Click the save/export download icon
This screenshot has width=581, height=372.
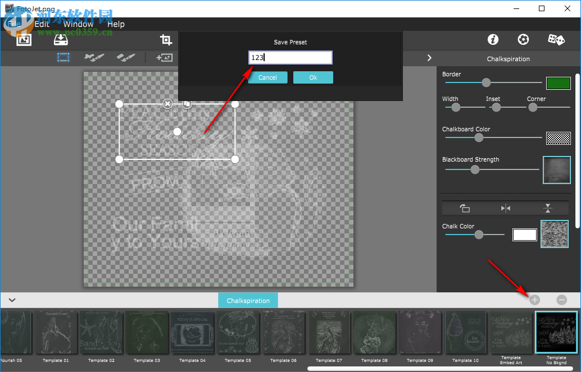click(61, 39)
